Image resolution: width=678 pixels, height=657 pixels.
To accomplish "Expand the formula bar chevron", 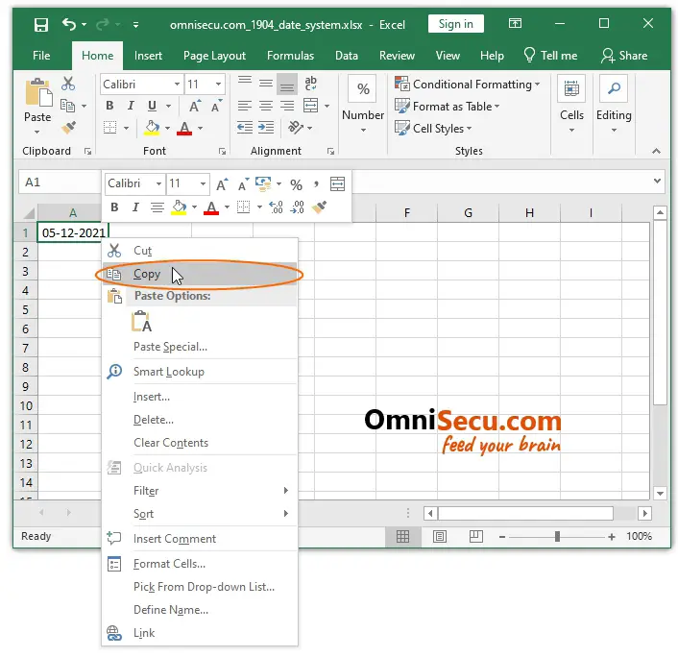I will tap(657, 181).
